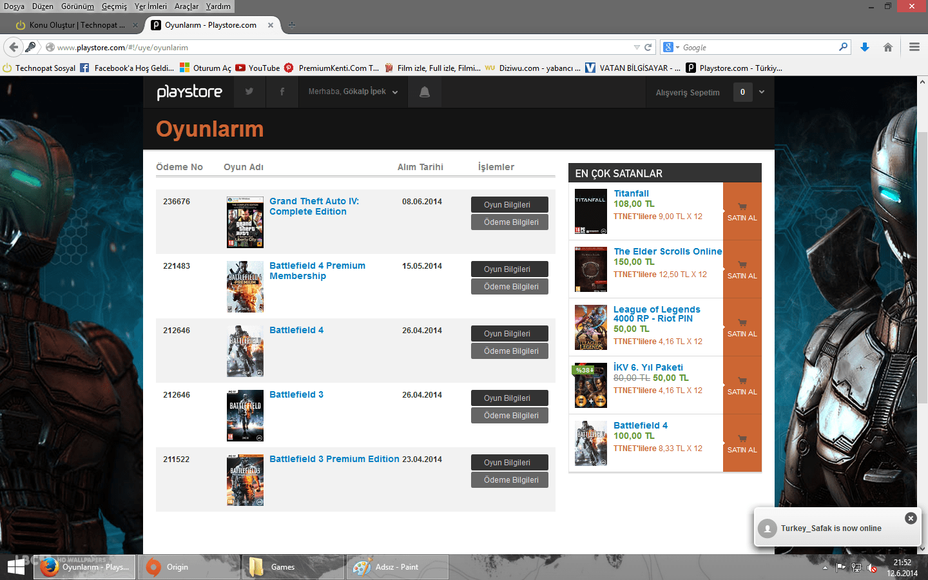This screenshot has width=928, height=580.
Task: Open the Titanfall bestseller title link
Action: pyautogui.click(x=632, y=193)
